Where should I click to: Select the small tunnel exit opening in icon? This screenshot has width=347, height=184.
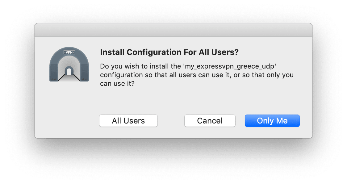click(x=69, y=71)
